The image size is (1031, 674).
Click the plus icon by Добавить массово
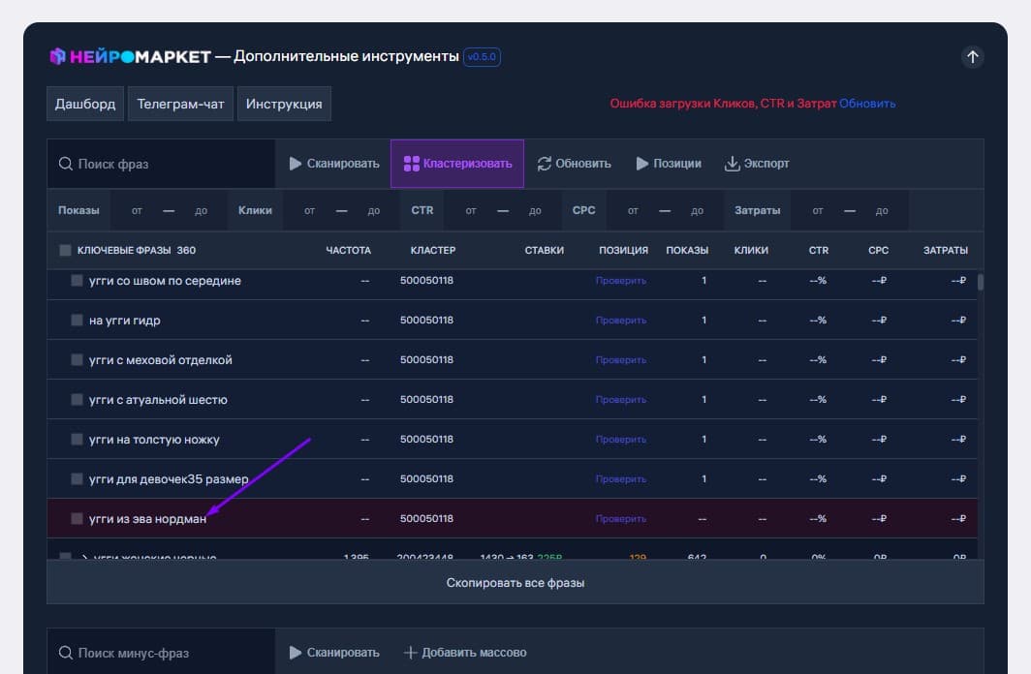click(410, 653)
